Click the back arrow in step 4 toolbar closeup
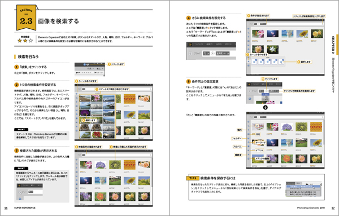 190,54
